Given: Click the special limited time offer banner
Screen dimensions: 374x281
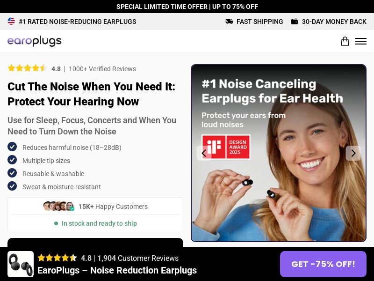Looking at the screenshot, I should (x=187, y=7).
